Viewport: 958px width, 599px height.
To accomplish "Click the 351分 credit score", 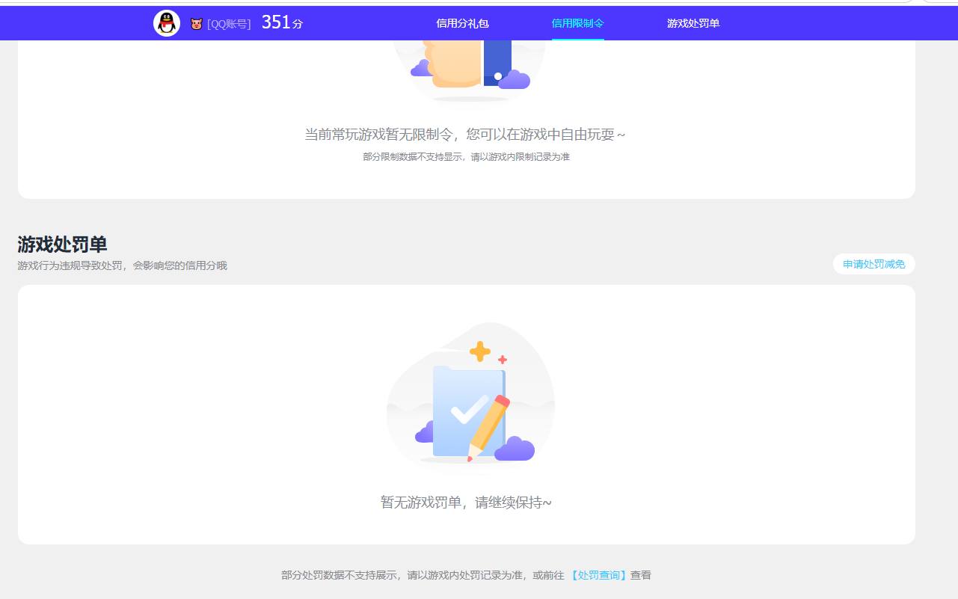I will [x=282, y=22].
